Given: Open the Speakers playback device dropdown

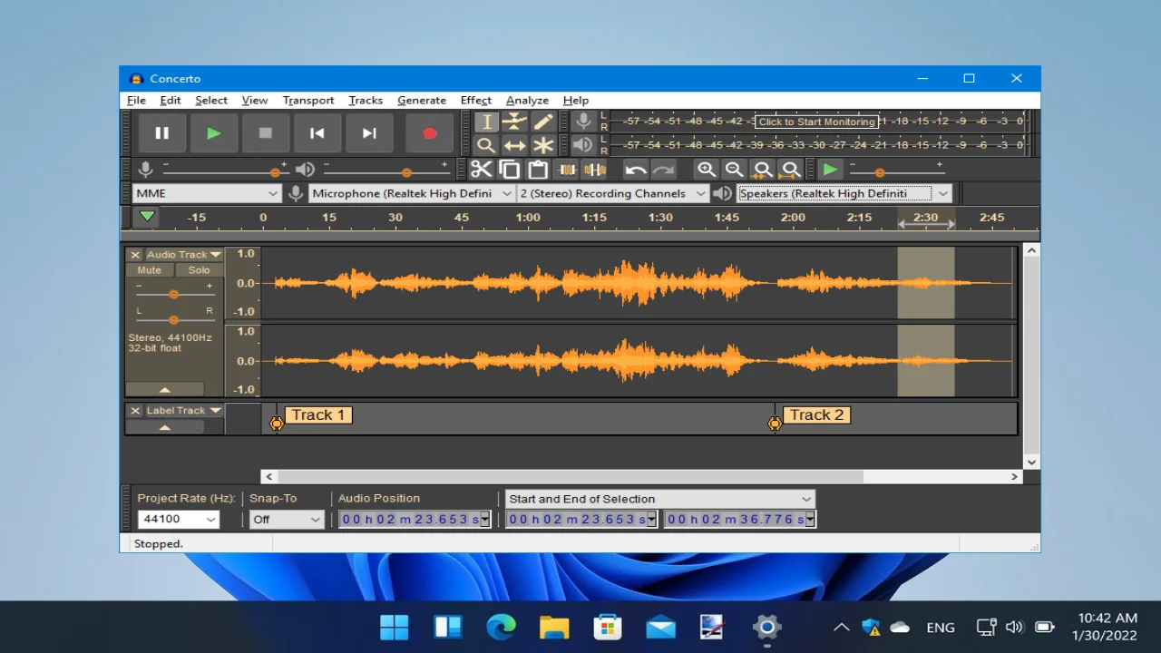Looking at the screenshot, I should tap(844, 193).
